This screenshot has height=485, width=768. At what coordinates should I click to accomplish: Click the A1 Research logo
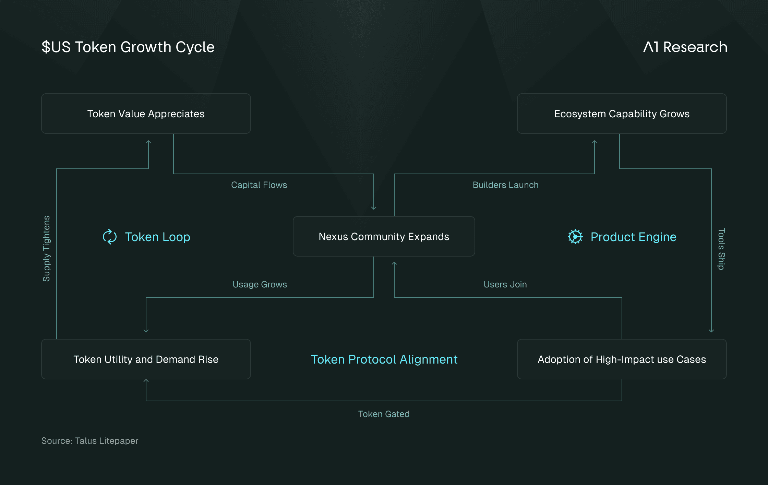tap(685, 47)
